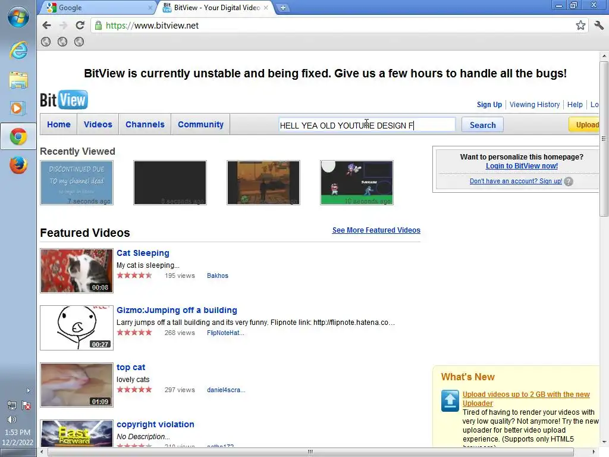Click Login to BitView now link

(522, 166)
